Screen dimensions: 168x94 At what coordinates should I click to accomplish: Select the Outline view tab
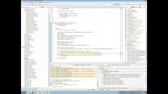(126, 7)
